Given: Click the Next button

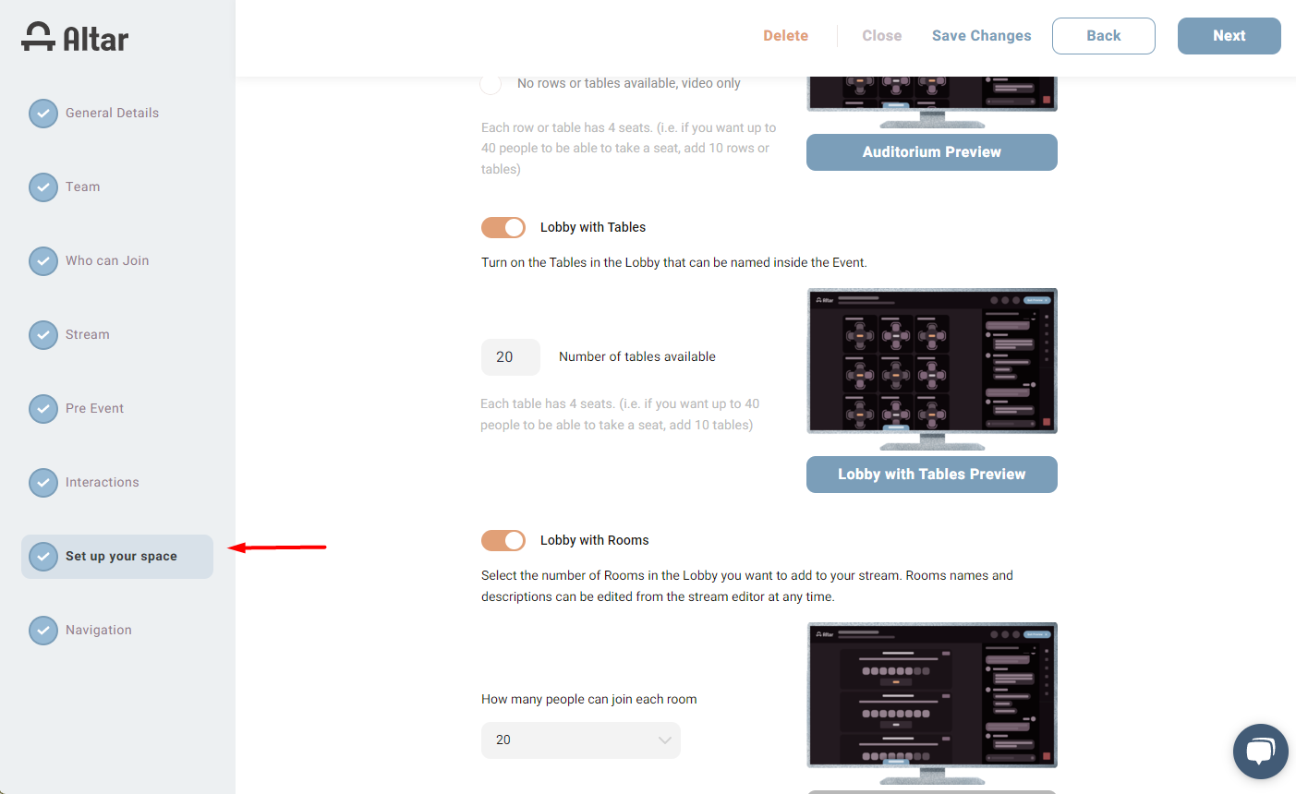Looking at the screenshot, I should tap(1229, 36).
